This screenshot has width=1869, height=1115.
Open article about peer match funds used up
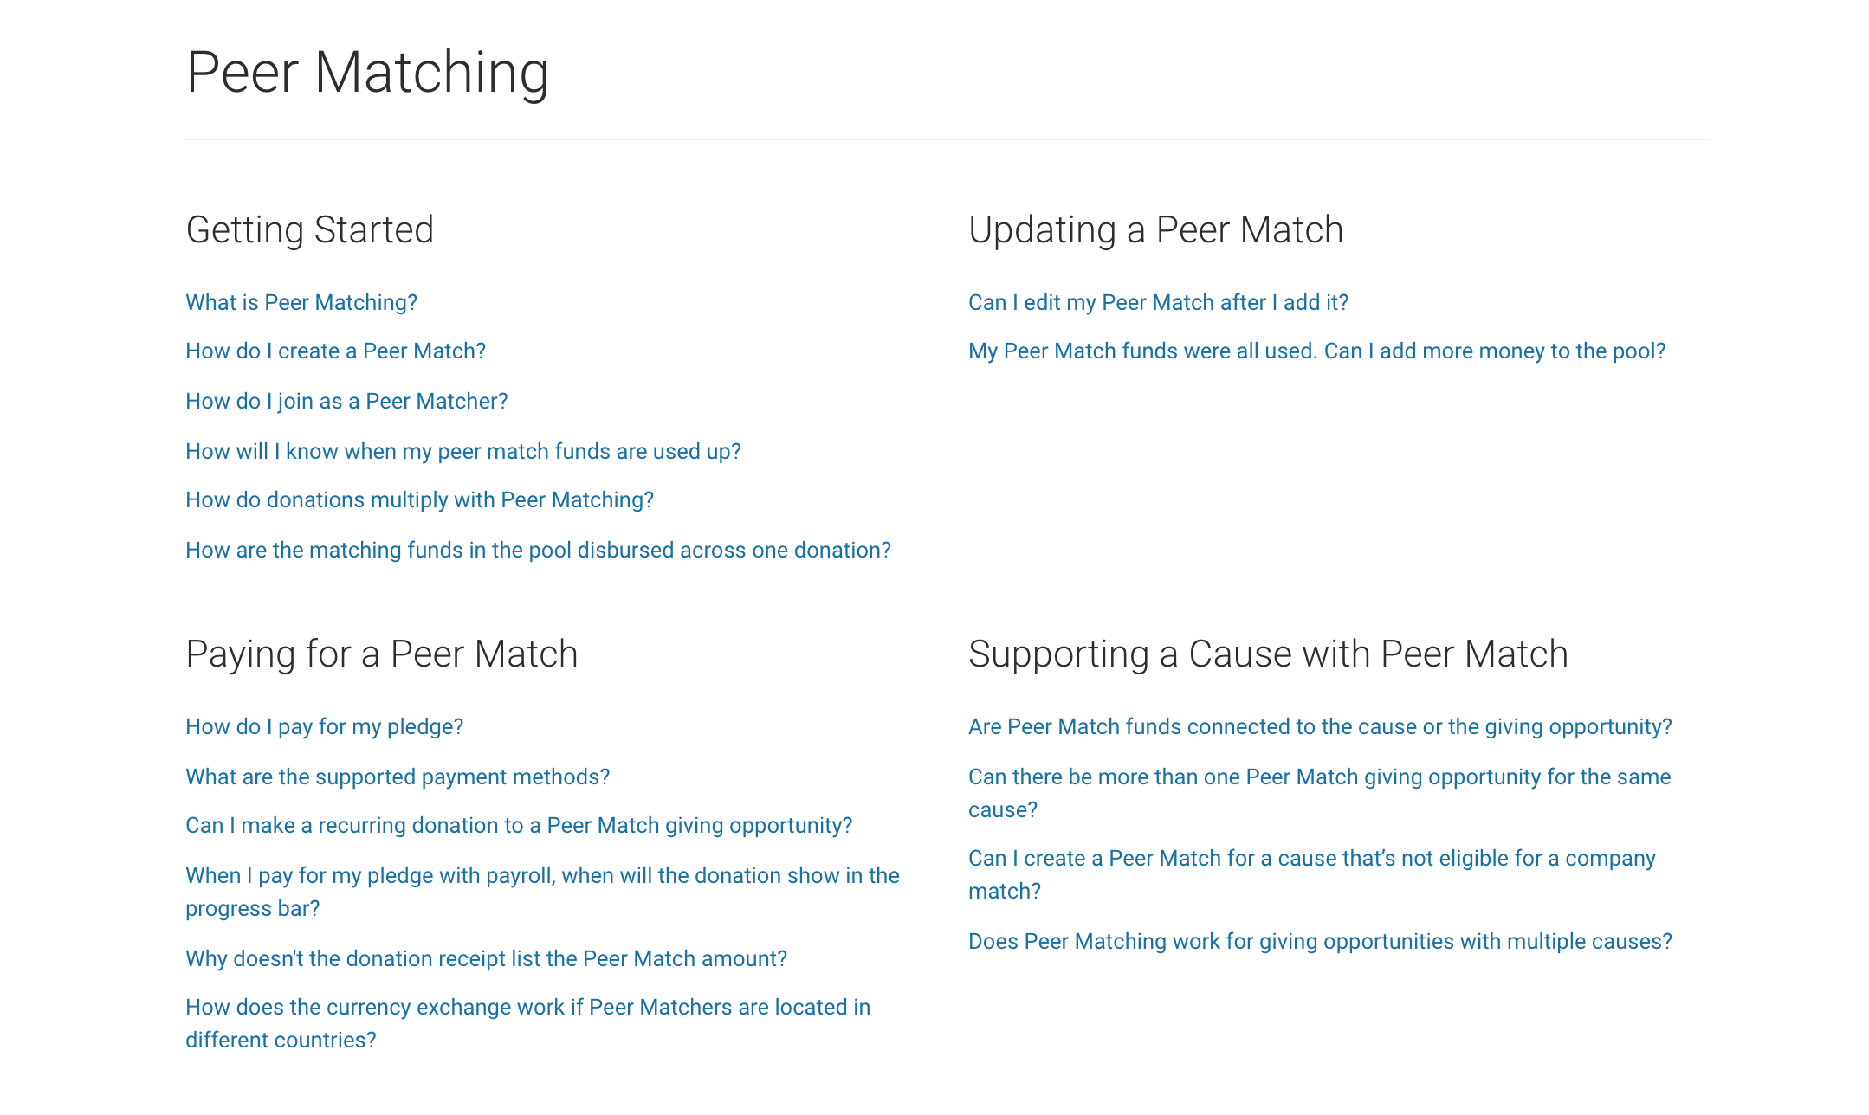click(x=463, y=451)
